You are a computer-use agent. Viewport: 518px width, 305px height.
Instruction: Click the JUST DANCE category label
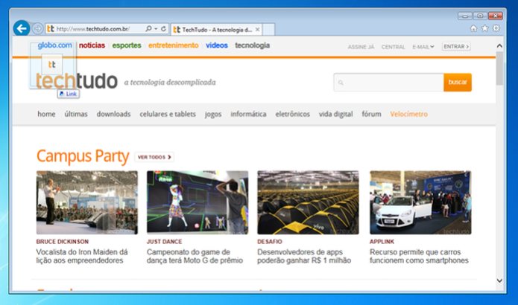pos(164,242)
